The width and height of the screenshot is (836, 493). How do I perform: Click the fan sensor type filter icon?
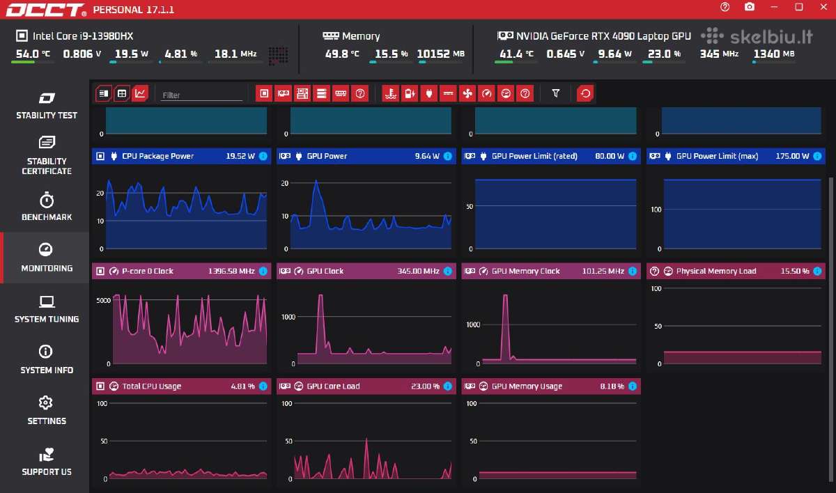coord(467,93)
